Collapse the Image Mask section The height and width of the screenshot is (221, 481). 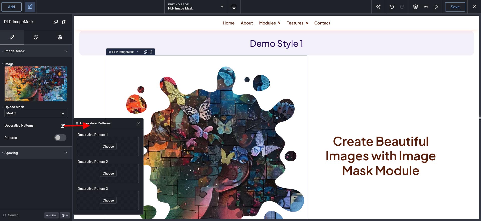[x=36, y=51]
